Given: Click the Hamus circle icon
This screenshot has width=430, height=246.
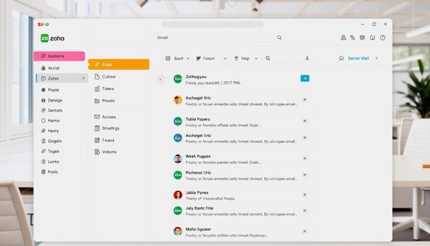Looking at the screenshot, I should [43, 121].
